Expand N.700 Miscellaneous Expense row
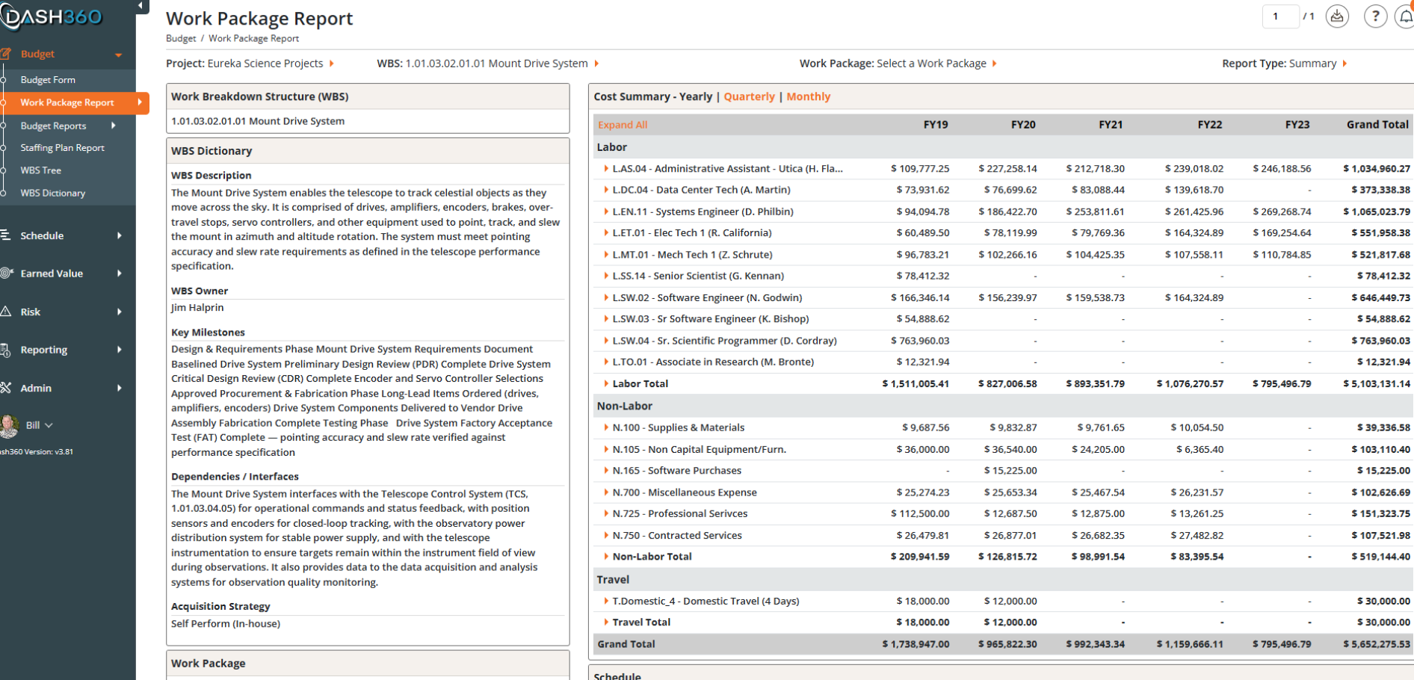Viewport: 1414px width, 680px height. click(x=606, y=492)
